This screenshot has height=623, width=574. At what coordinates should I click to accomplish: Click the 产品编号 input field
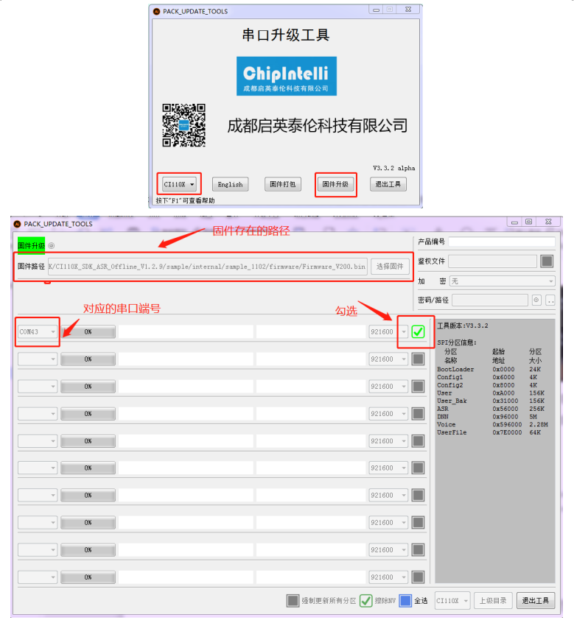(502, 242)
